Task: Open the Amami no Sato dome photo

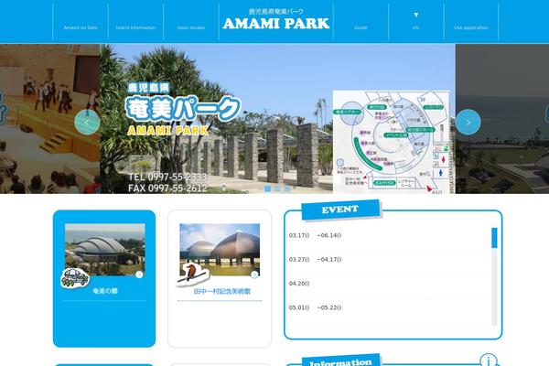Action: 105,250
